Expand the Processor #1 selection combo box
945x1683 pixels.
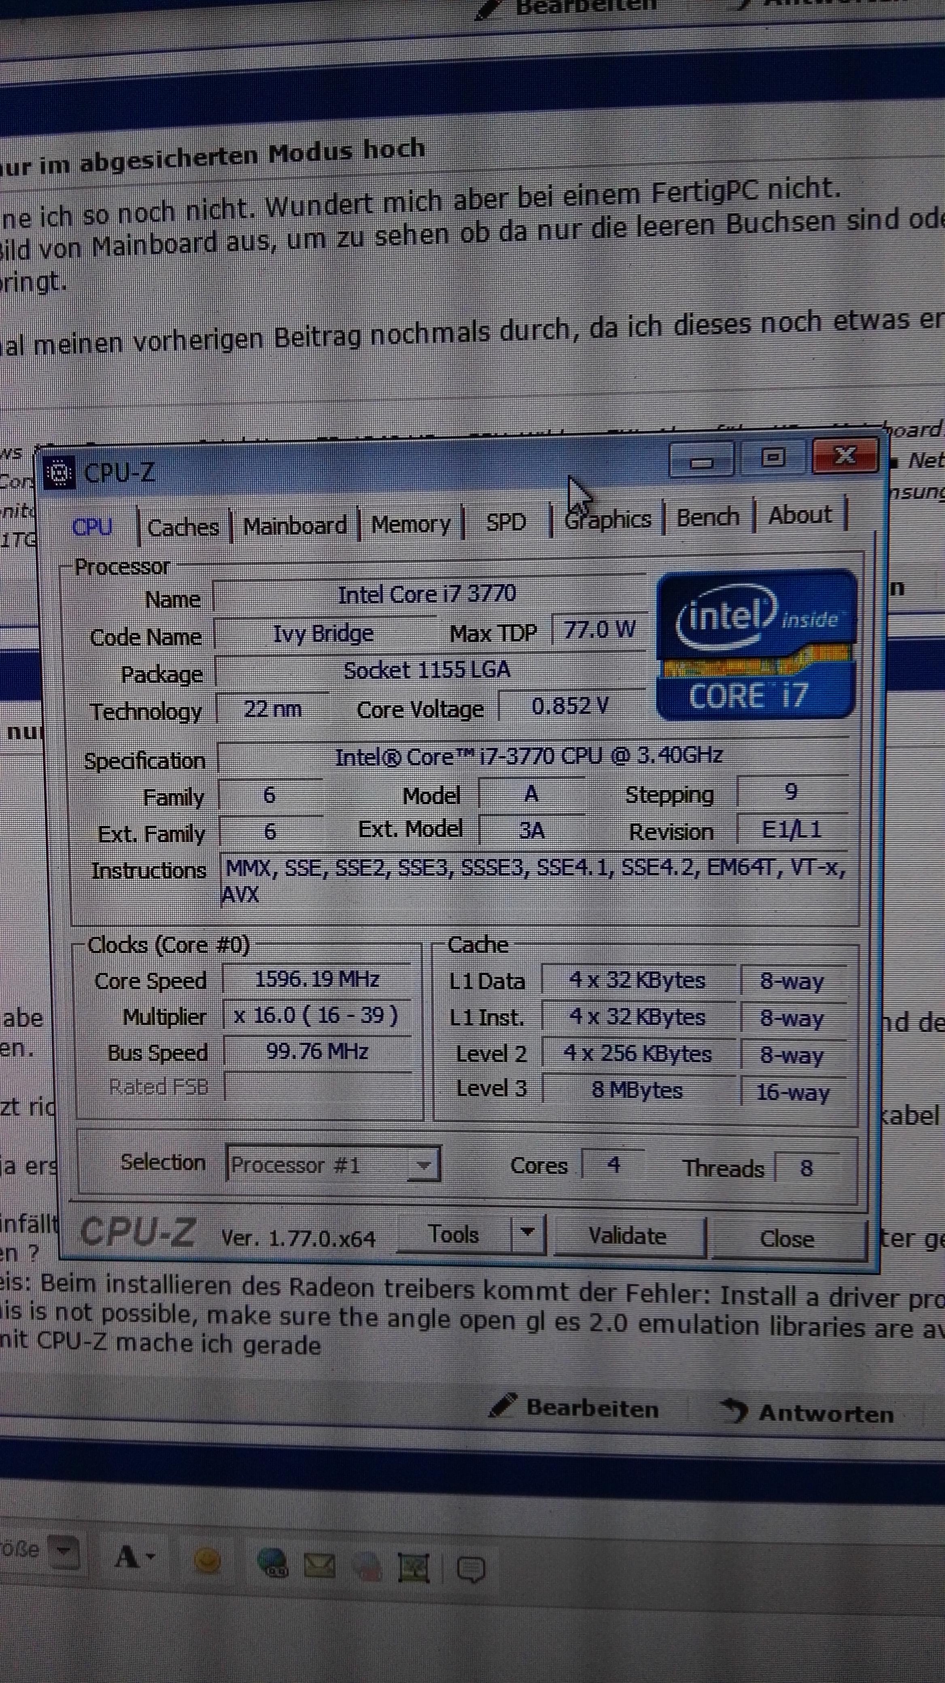pyautogui.click(x=423, y=1165)
